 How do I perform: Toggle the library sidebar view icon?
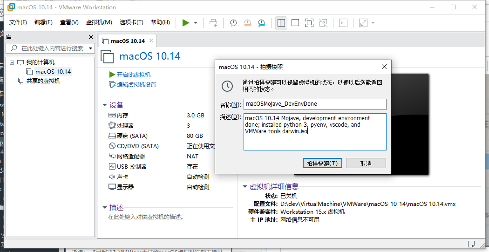281,23
